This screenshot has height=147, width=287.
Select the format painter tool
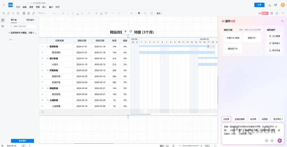(13, 13)
